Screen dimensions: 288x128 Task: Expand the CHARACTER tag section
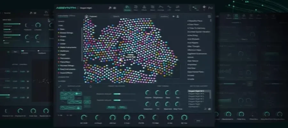coord(64,77)
